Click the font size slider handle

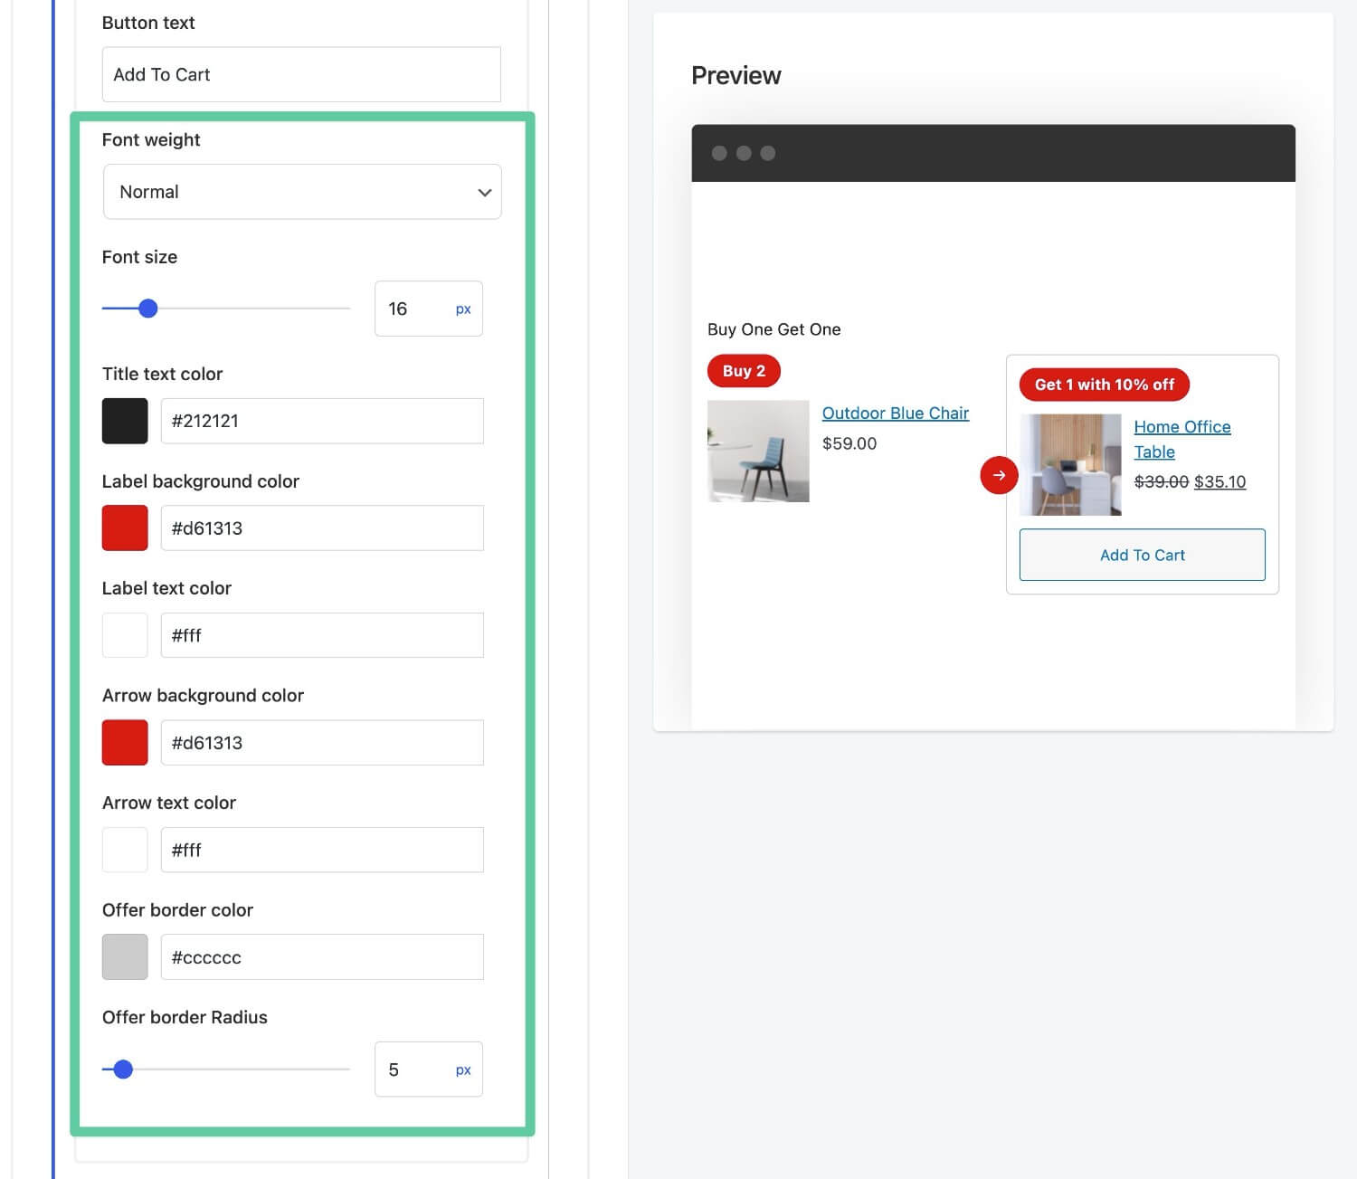coord(148,309)
